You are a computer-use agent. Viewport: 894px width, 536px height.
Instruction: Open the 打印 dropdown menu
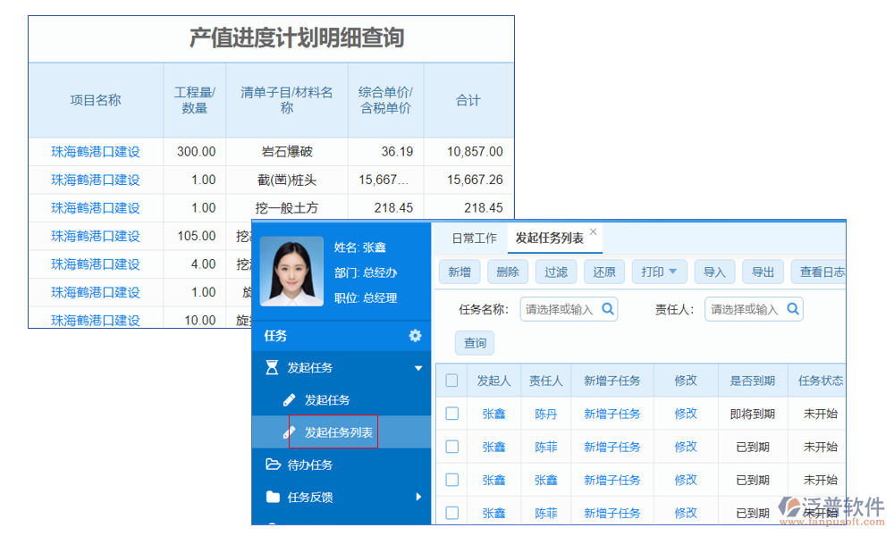[660, 272]
